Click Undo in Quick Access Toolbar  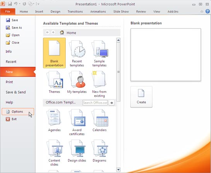point(15,4)
